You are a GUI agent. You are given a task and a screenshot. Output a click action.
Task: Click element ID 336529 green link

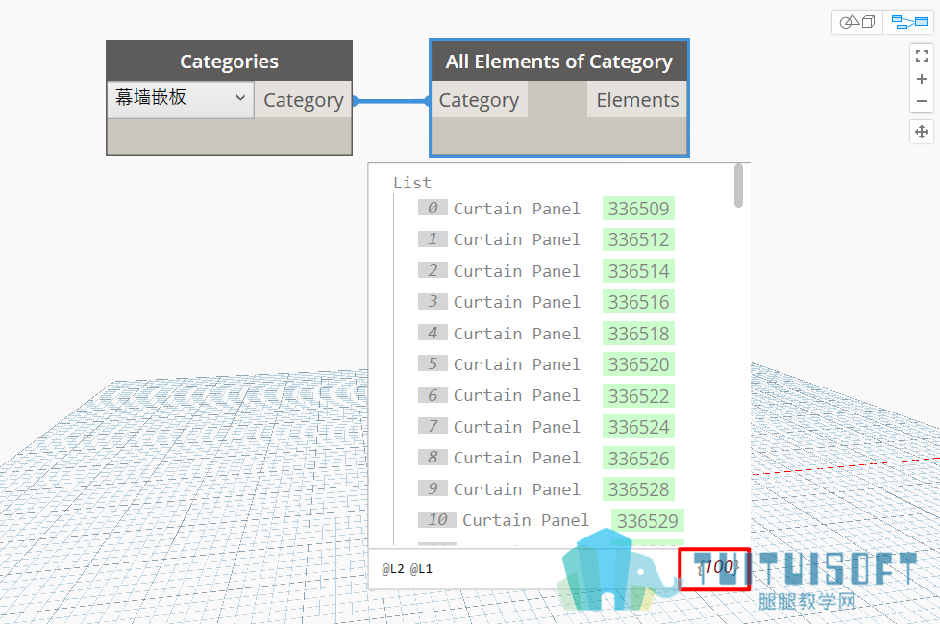click(648, 520)
